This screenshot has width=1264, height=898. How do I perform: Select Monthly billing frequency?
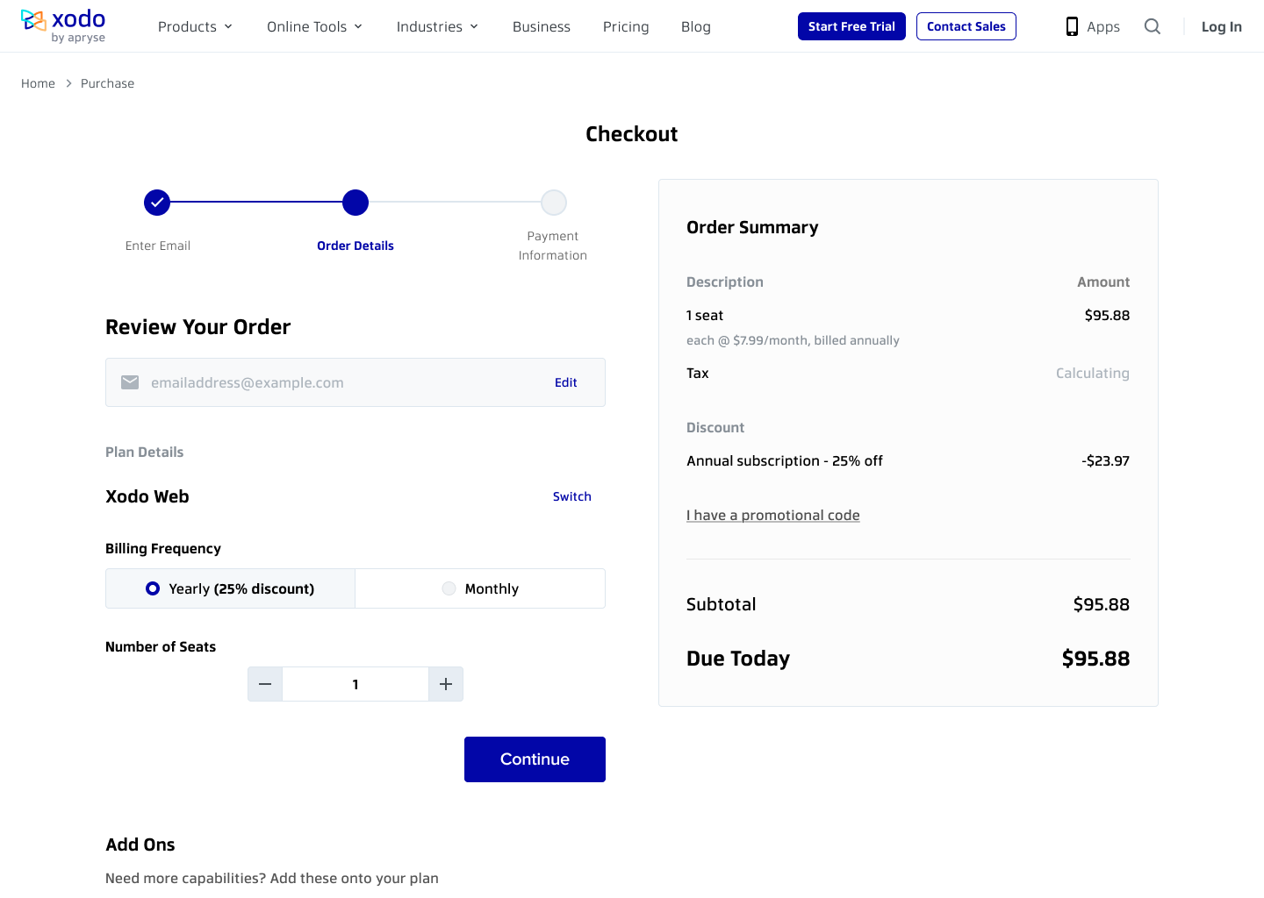pyautogui.click(x=480, y=588)
